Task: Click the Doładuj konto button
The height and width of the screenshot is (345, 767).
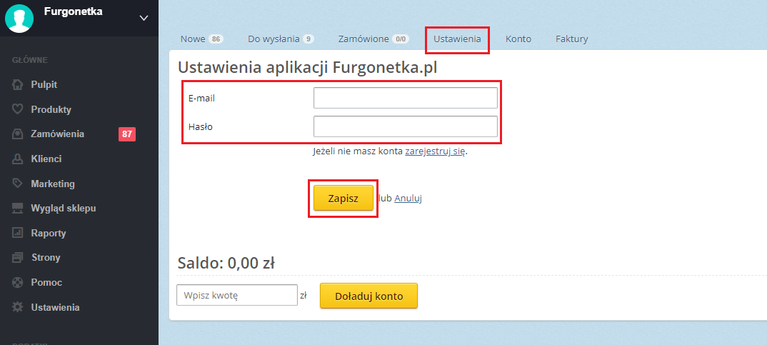Action: click(x=369, y=296)
